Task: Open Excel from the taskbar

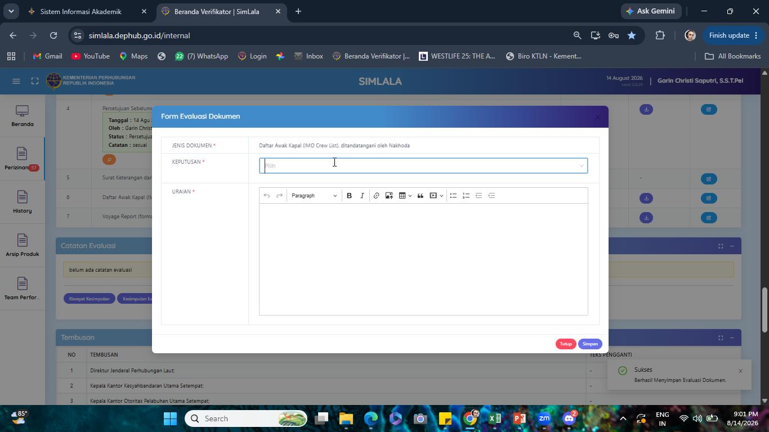Action: pos(495,418)
